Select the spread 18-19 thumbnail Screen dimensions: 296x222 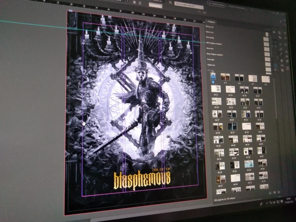[217, 101]
